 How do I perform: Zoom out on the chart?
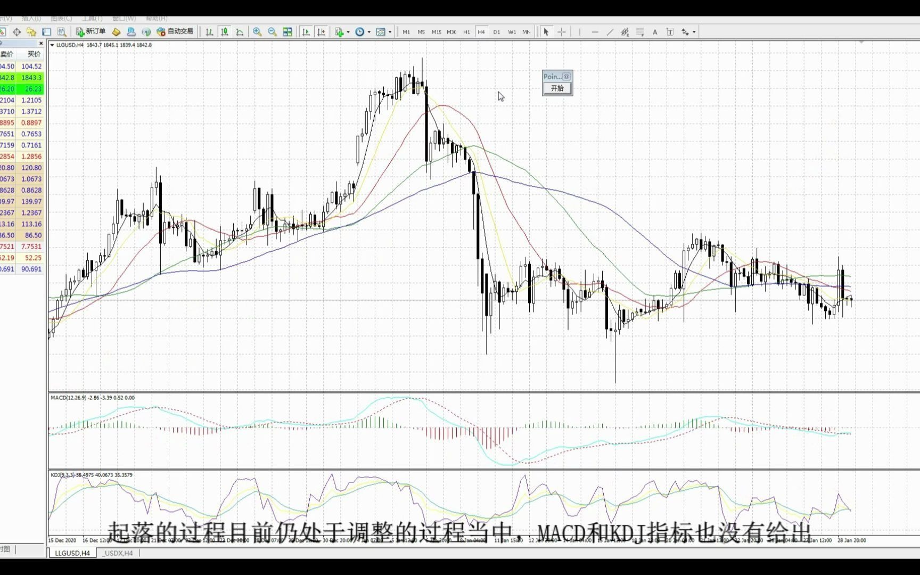click(x=272, y=32)
